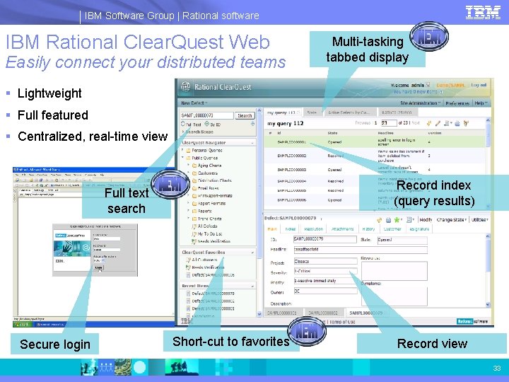Switch to the my query 112 tab
This screenshot has width=509, height=382.
[282, 112]
